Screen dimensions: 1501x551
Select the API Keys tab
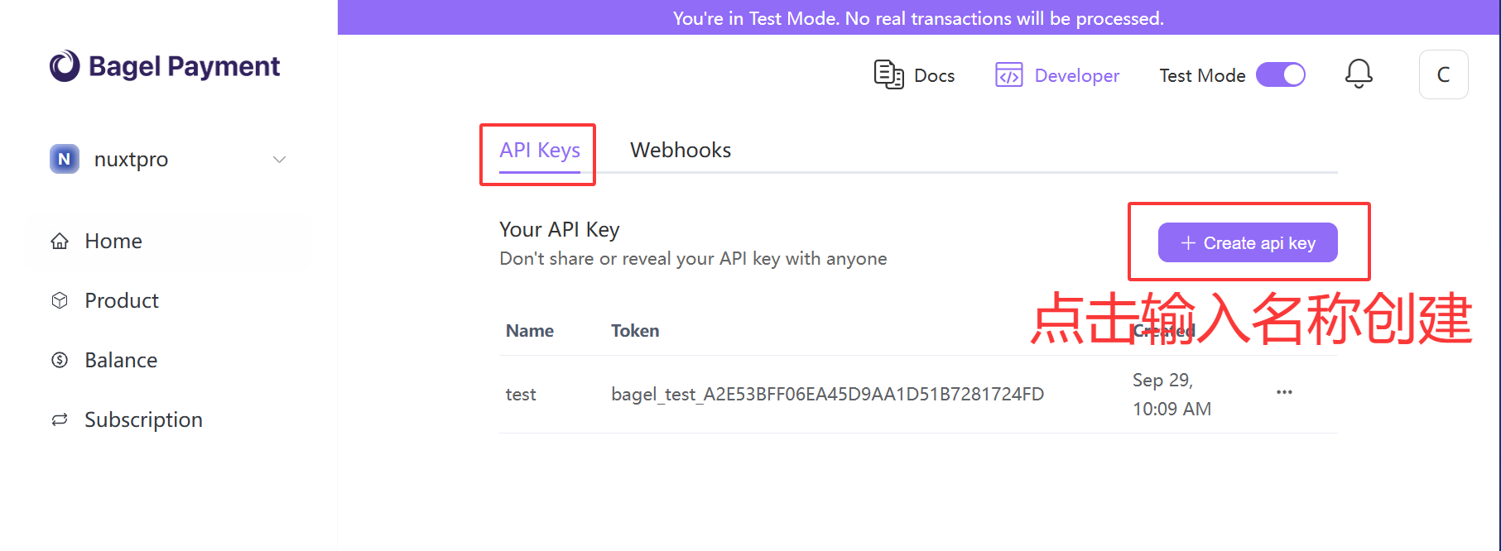click(x=540, y=151)
